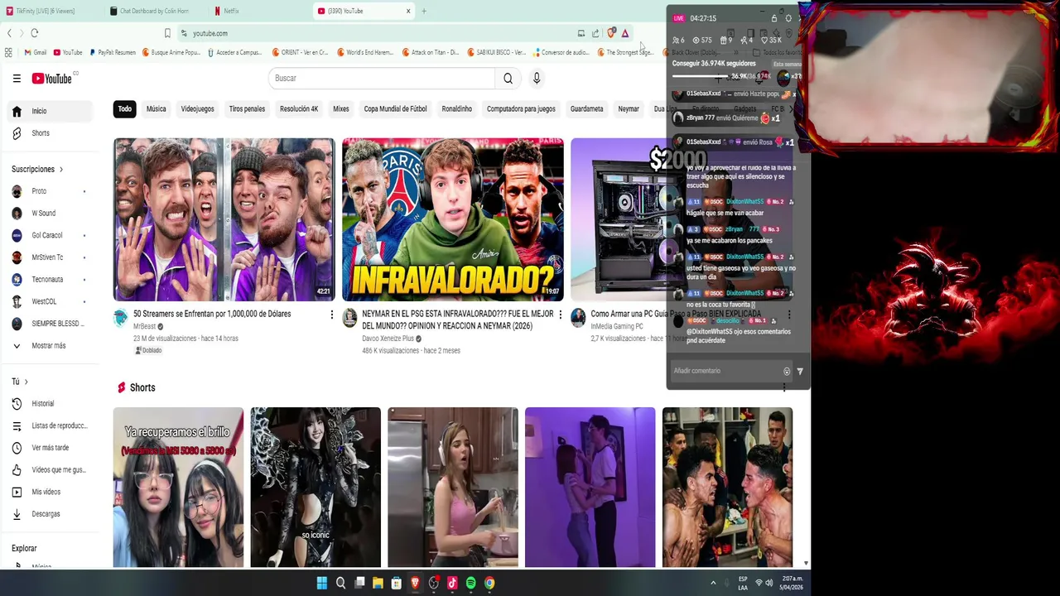Viewport: 1060px width, 596px height.
Task: Open Listas de reproducción
Action: tap(50, 425)
